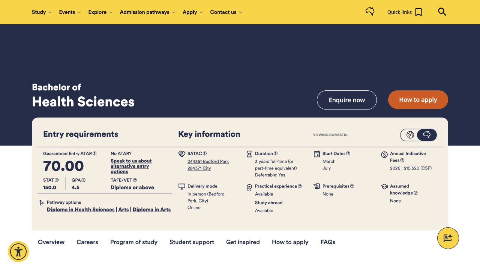Click the Quick links text in header

click(399, 12)
